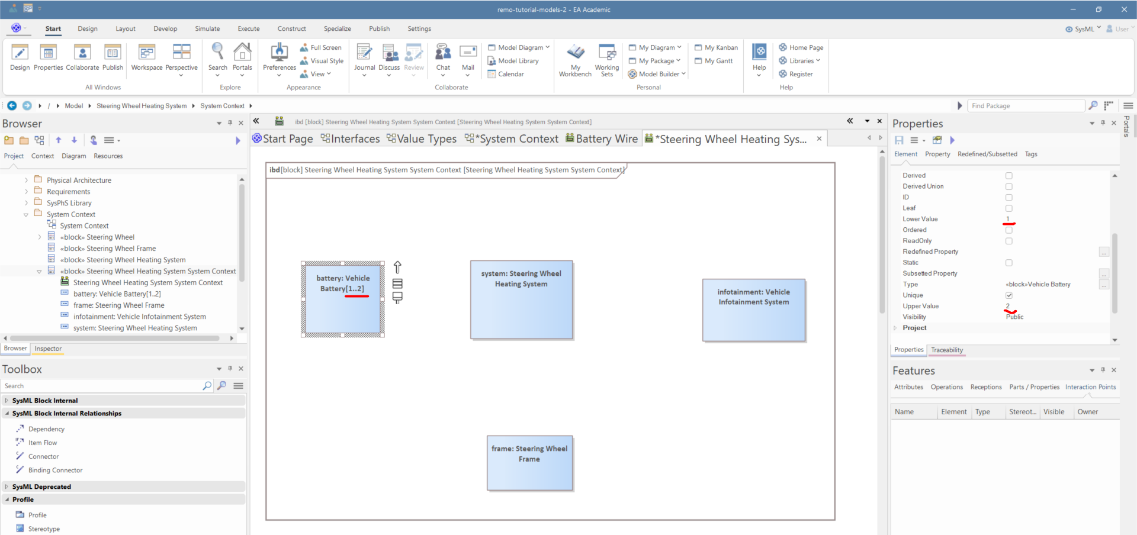
Task: Select the infotainment Vehicle Infotainment System block
Action: (x=753, y=310)
